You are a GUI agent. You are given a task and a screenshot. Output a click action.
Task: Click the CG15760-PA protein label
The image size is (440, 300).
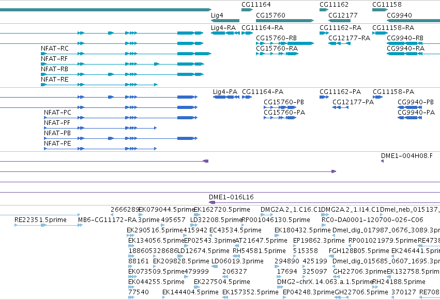(x=284, y=113)
